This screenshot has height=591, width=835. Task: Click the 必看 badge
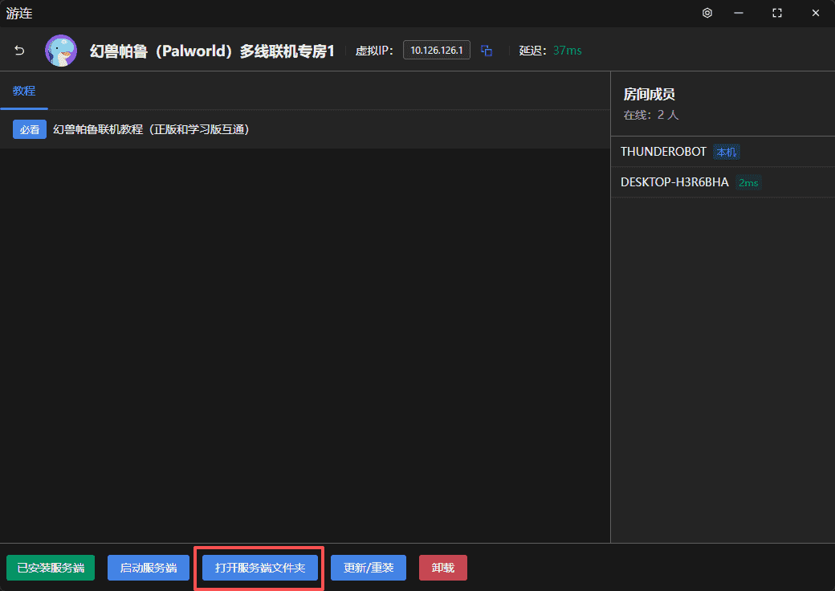tap(30, 129)
